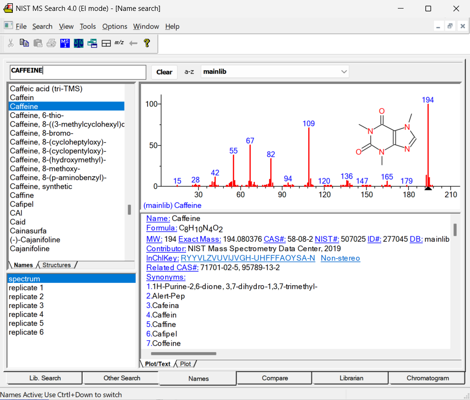Open the Search menu
This screenshot has height=400, width=470.
click(x=42, y=27)
